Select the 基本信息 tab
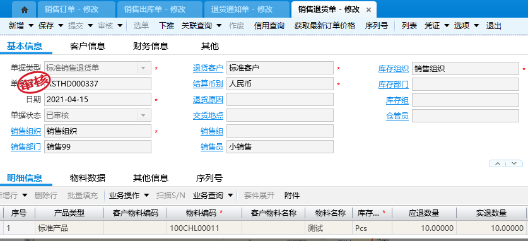The width and height of the screenshot is (528, 241). pos(25,46)
